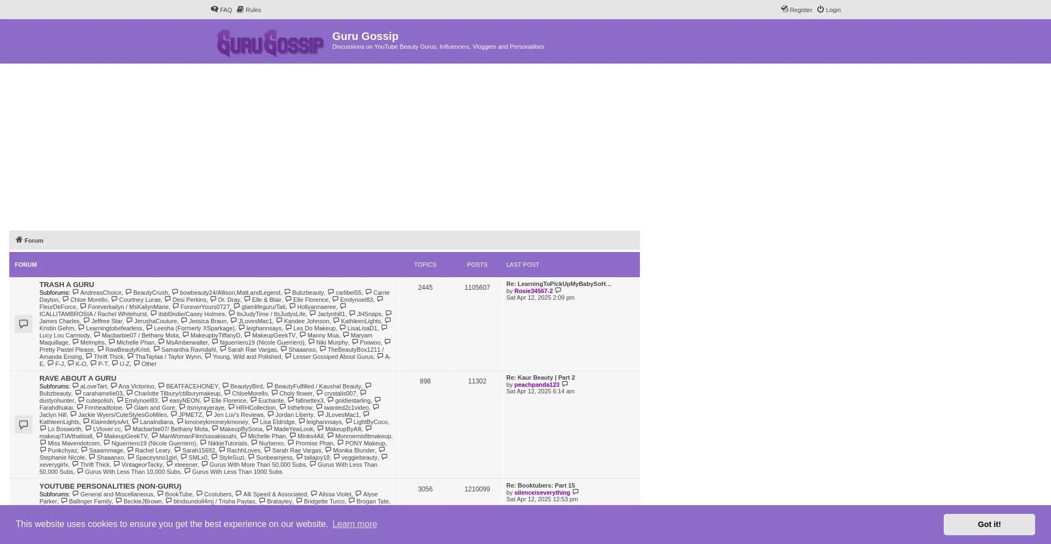Open the Jaclyn Hill subforum
Viewport: 1051px width, 544px height.
53,415
